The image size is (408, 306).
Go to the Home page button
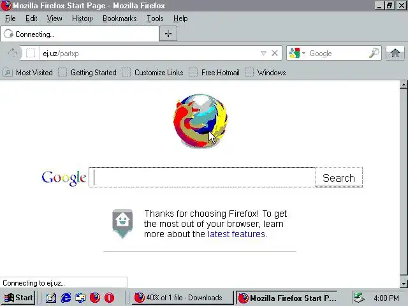(x=395, y=53)
